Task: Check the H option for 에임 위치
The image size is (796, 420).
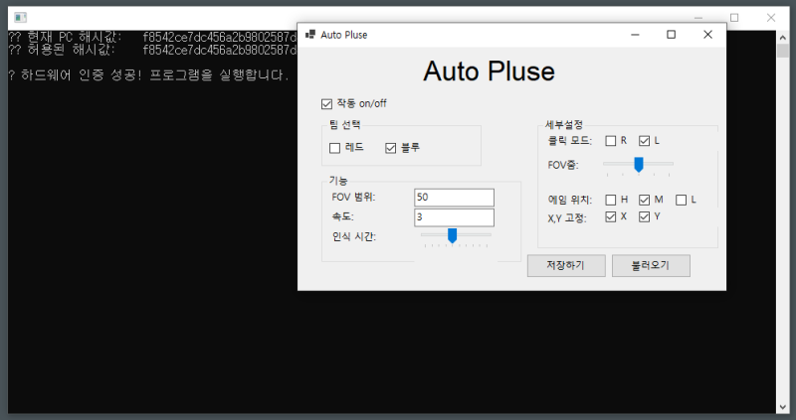Action: pos(611,200)
